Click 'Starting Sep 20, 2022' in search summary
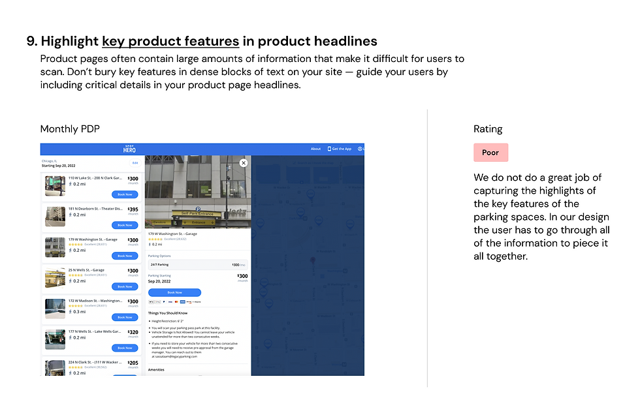The height and width of the screenshot is (415, 640). pos(58,166)
